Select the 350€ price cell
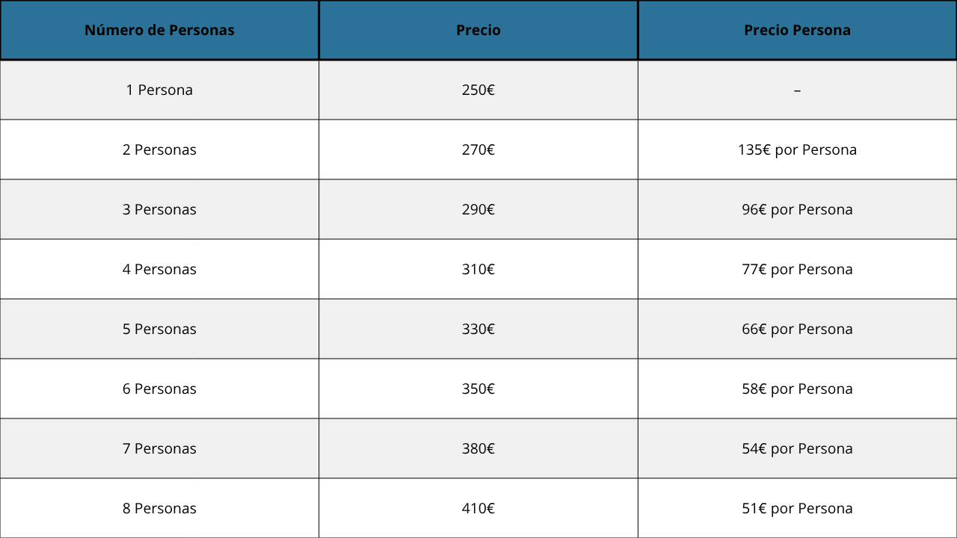 pos(478,389)
